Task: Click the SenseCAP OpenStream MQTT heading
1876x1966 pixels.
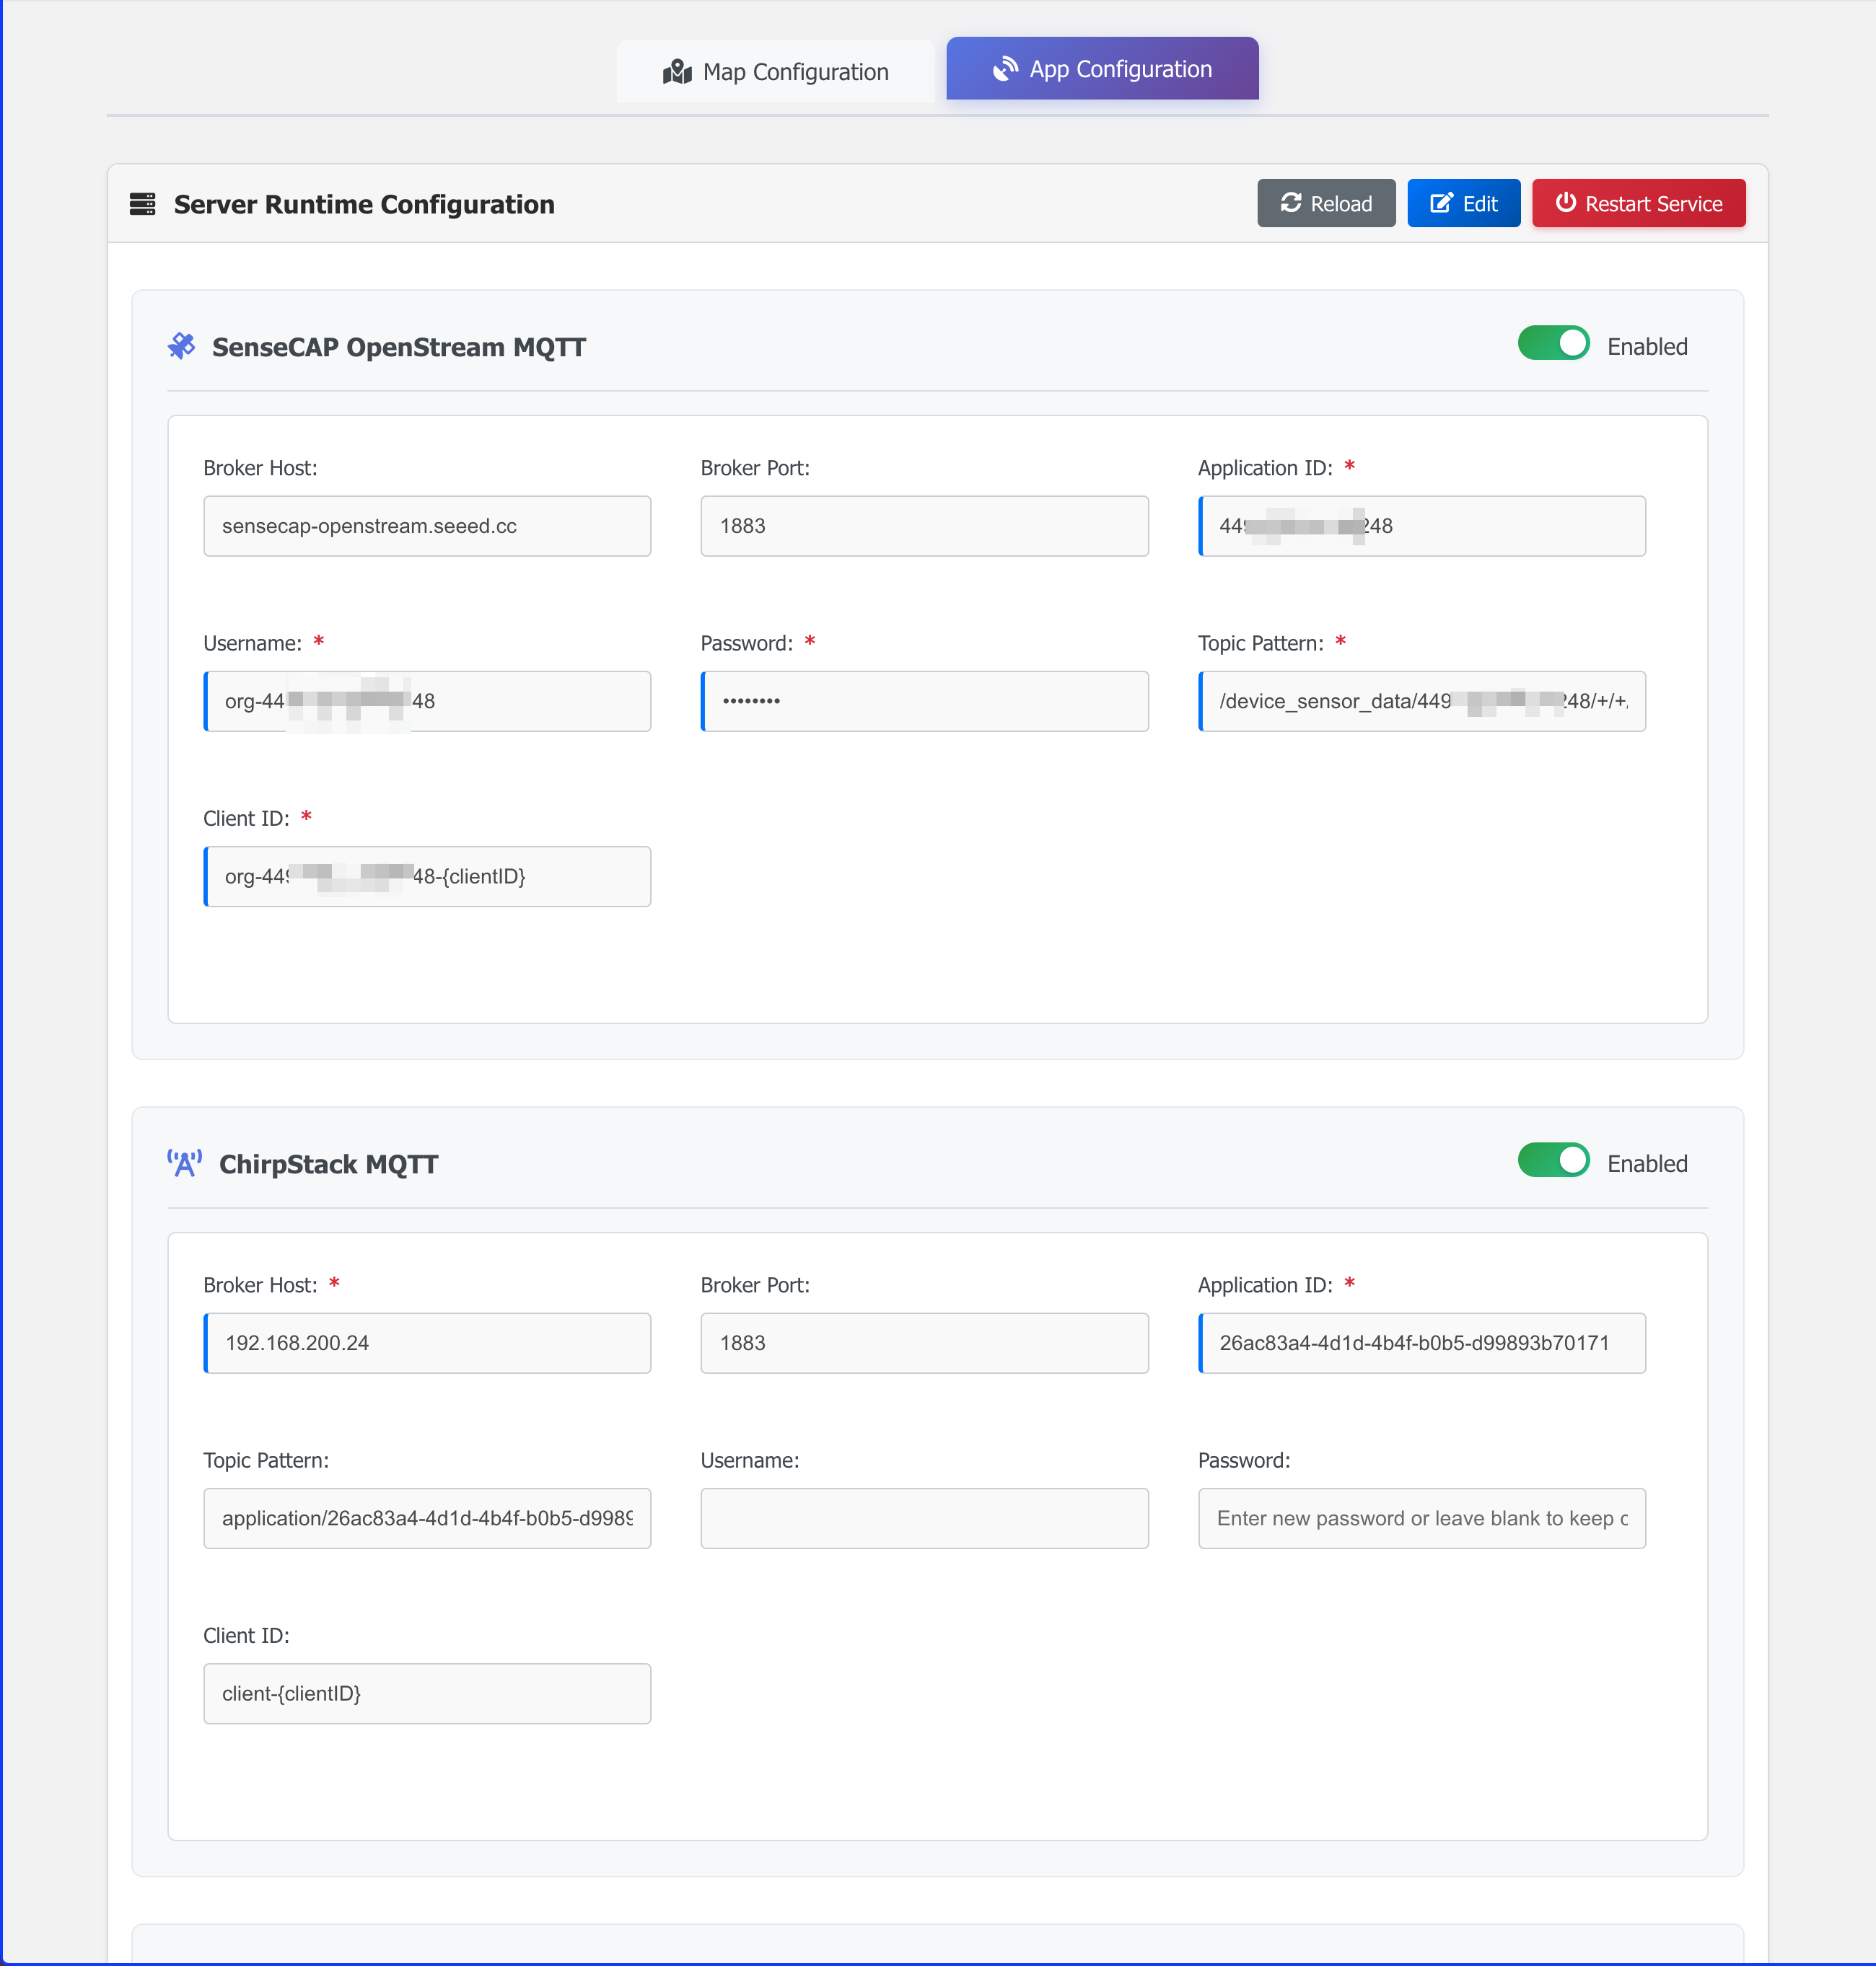Action: (399, 347)
